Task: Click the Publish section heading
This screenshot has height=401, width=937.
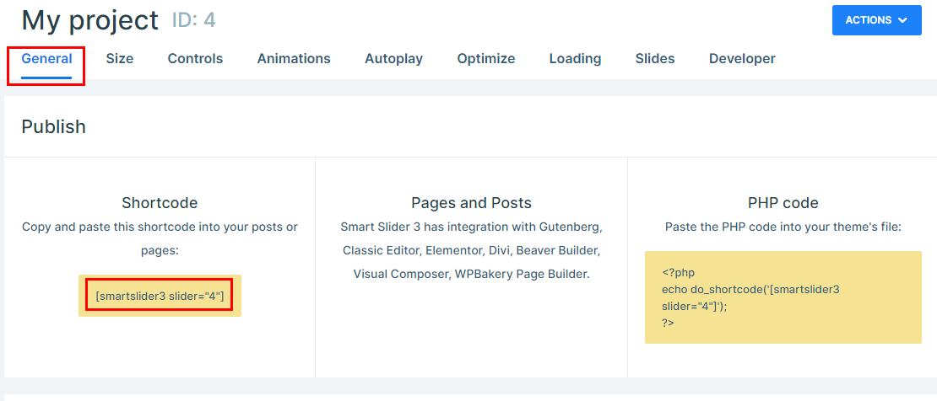Action: [54, 126]
